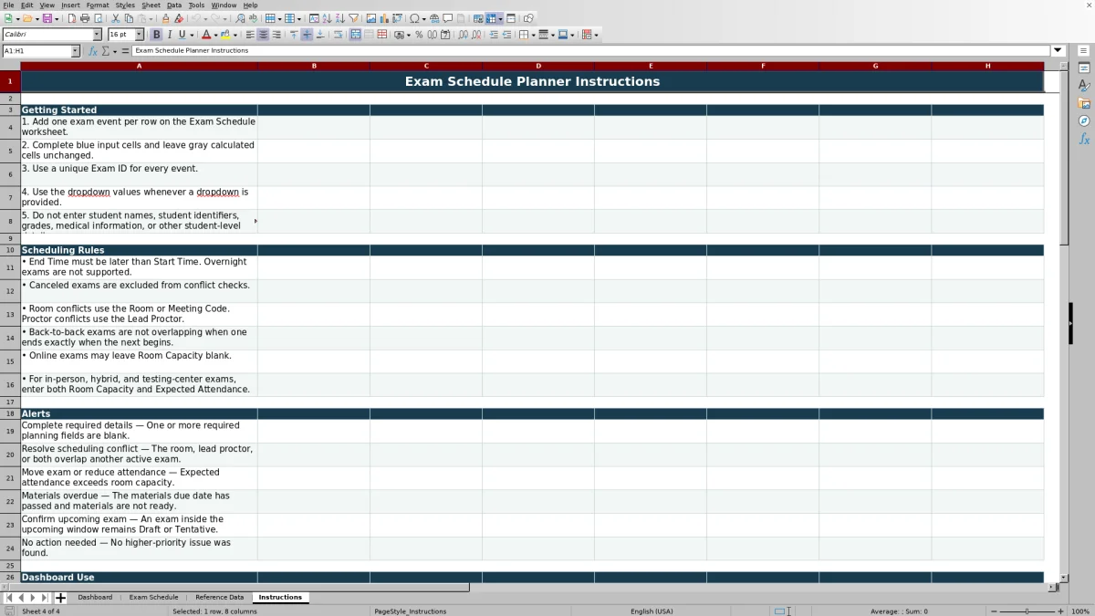Switch to Reference Data sheet tab
The image size is (1095, 616).
[219, 598]
